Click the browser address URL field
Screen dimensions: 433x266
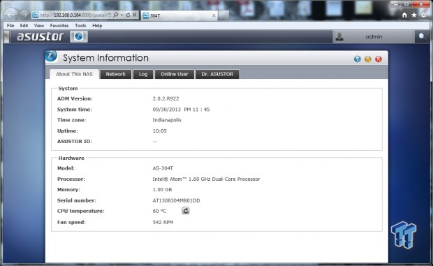(x=75, y=15)
